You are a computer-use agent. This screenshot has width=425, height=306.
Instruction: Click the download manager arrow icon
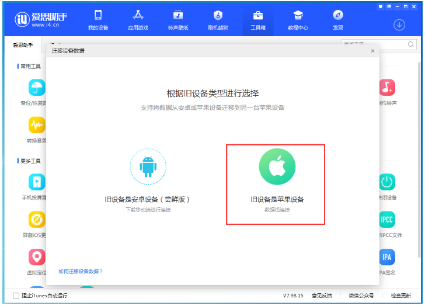coord(399,25)
